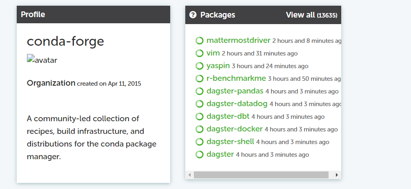Open the yaspin package link
The height and width of the screenshot is (189, 411).
point(218,66)
